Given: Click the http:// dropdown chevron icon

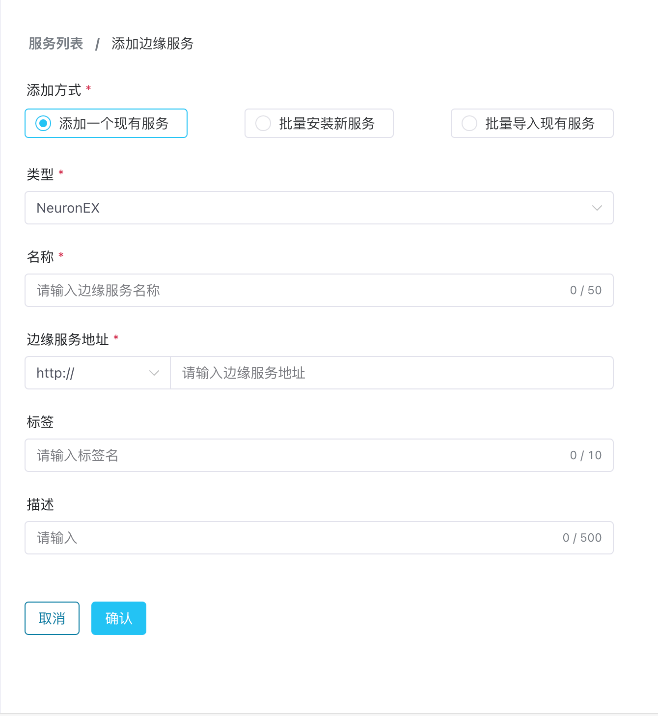Looking at the screenshot, I should [154, 373].
